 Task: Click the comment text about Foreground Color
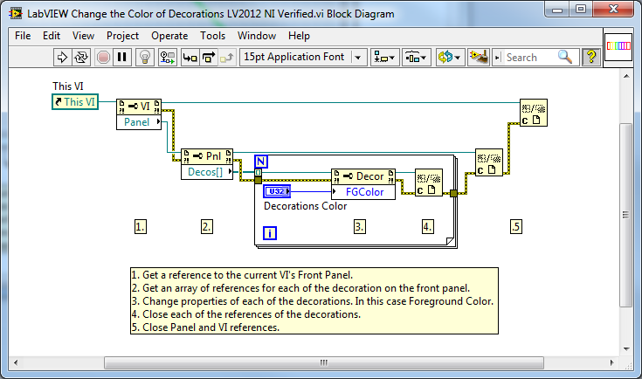coord(313,301)
